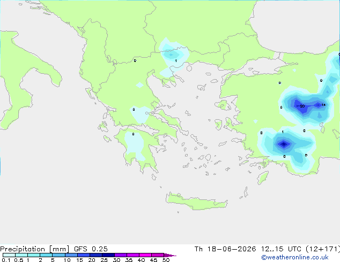Click the legend value '30'
Viewport: 340px width, 262px height.
coord(116,260)
